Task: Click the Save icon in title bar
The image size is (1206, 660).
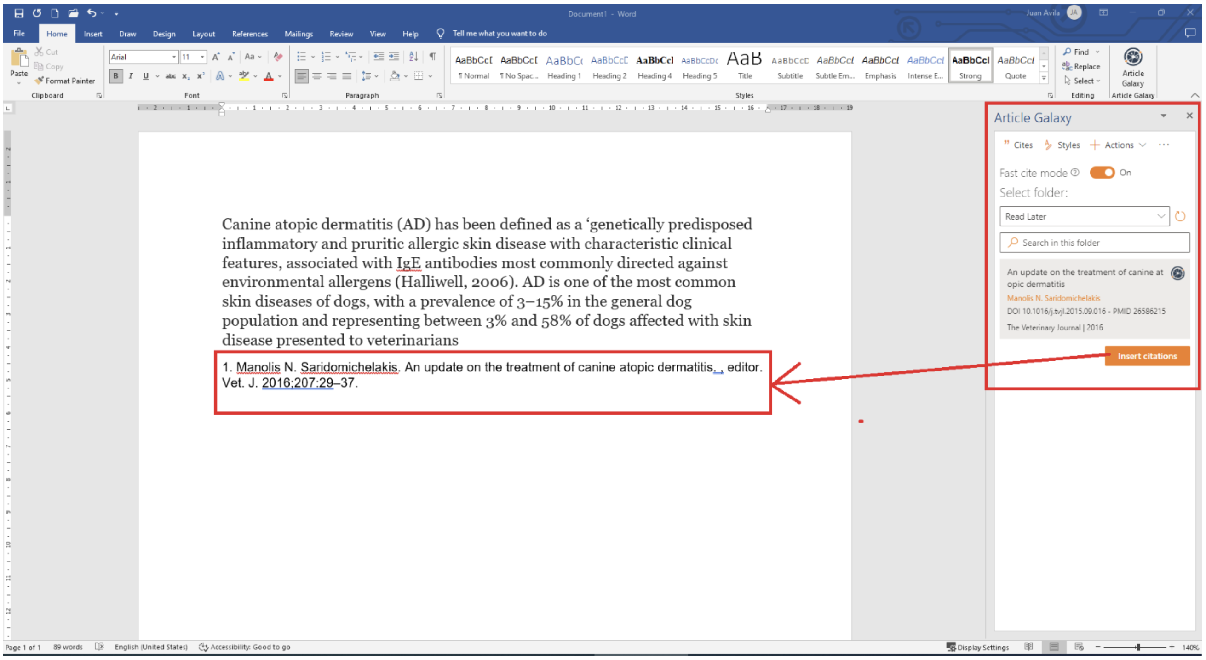Action: (x=19, y=13)
